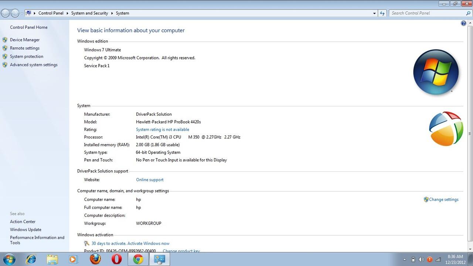Viewport: 473px width, 266px height.
Task: Click the Device Manager shield icon
Action: point(5,40)
